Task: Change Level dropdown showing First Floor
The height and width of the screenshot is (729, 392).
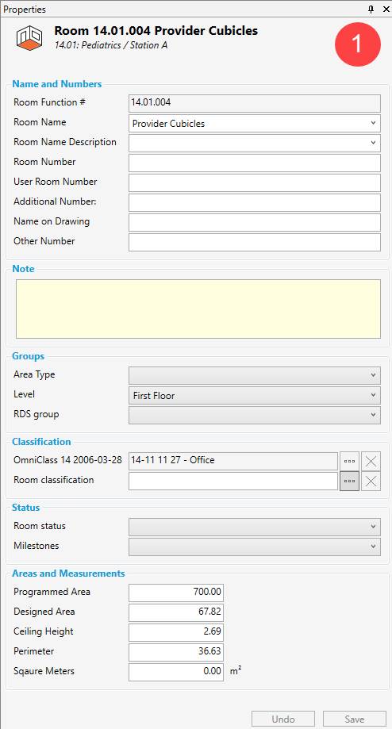Action: point(255,396)
